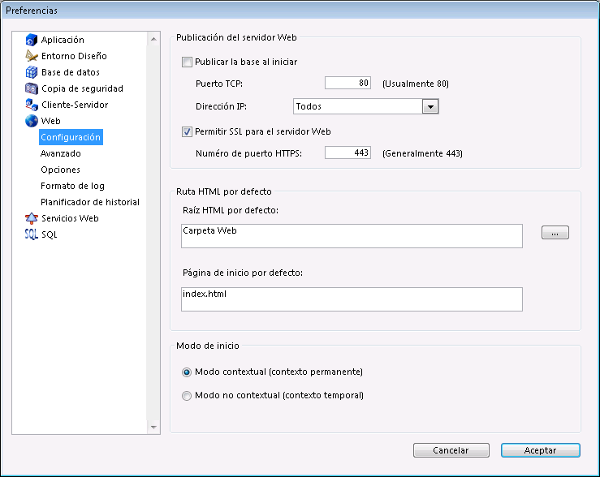Open the Servicios Web icon
The width and height of the screenshot is (600, 477).
[x=32, y=218]
